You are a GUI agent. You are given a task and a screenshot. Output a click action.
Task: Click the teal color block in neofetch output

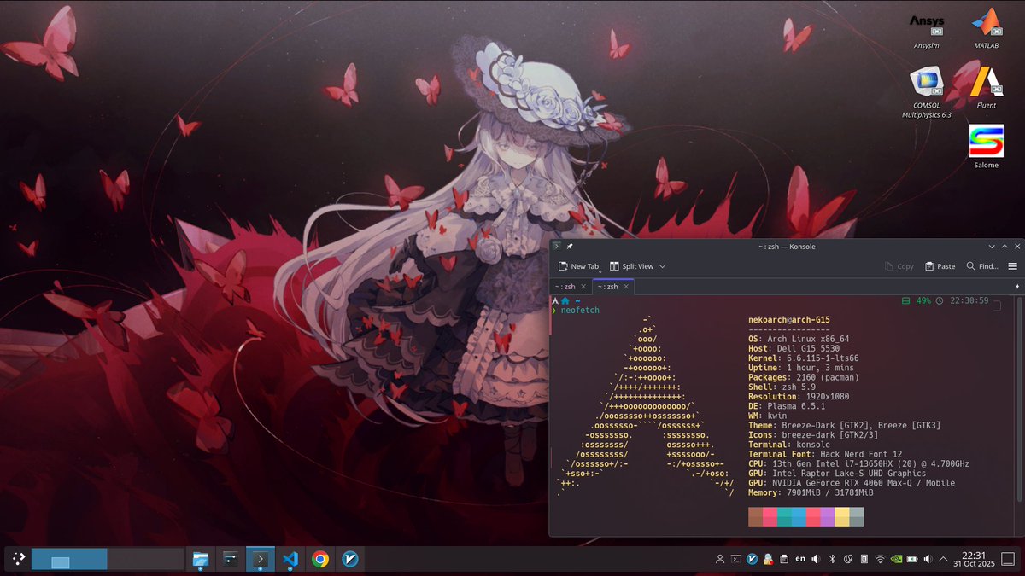click(784, 516)
